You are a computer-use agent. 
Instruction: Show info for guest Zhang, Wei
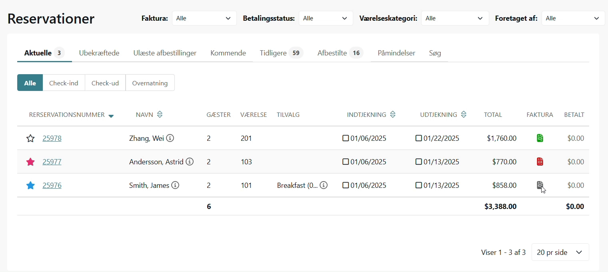[x=170, y=138]
